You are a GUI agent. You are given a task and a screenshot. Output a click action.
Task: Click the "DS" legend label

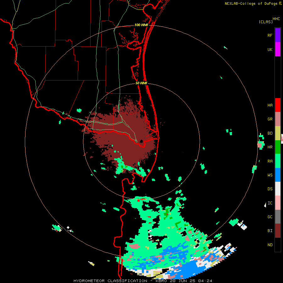[270, 189]
